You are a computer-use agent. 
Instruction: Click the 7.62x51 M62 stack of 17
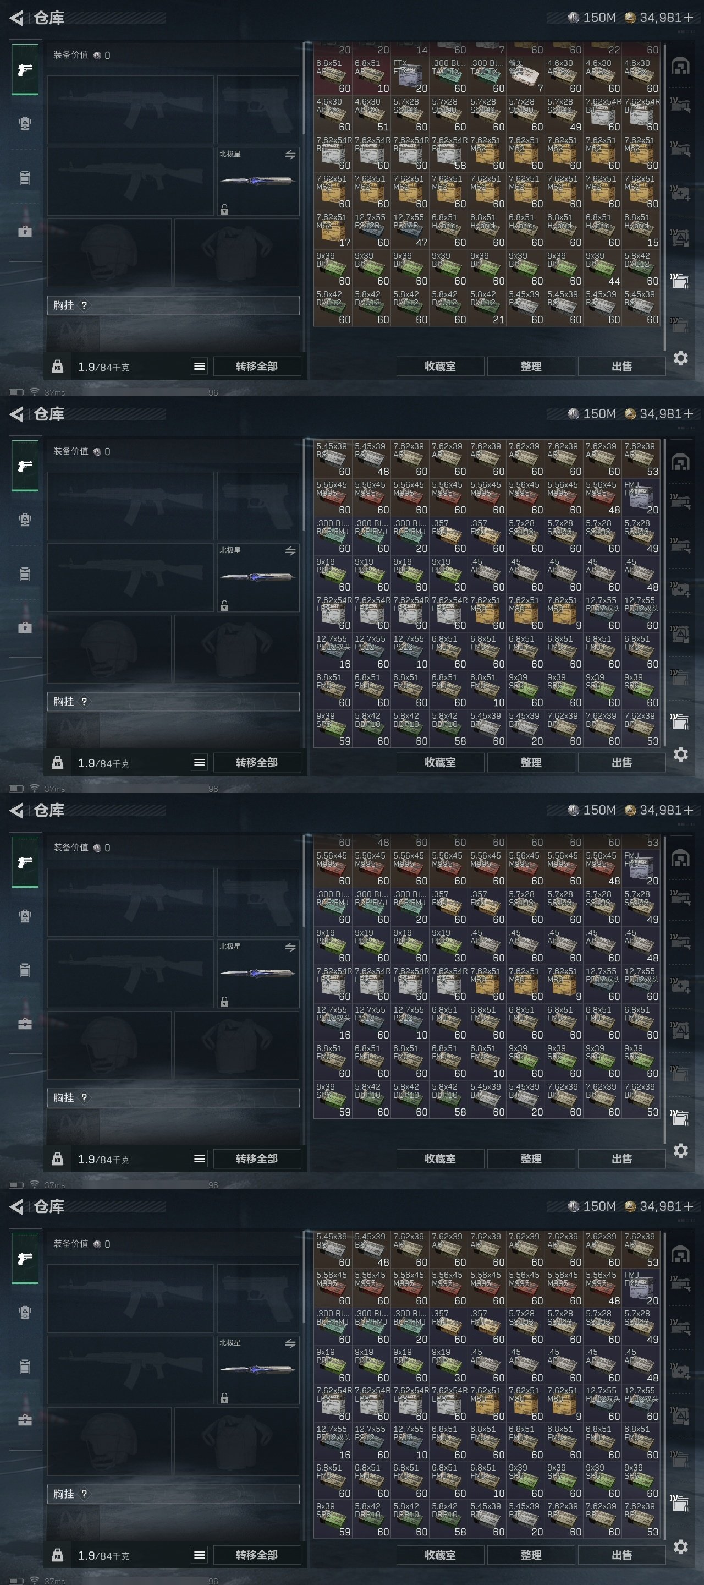[333, 230]
